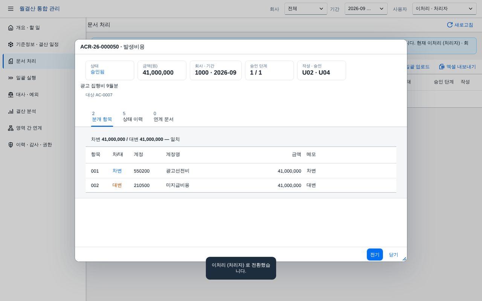
Task: Click the 이력 · 감사 · 권한 shield icon
Action: click(x=11, y=145)
